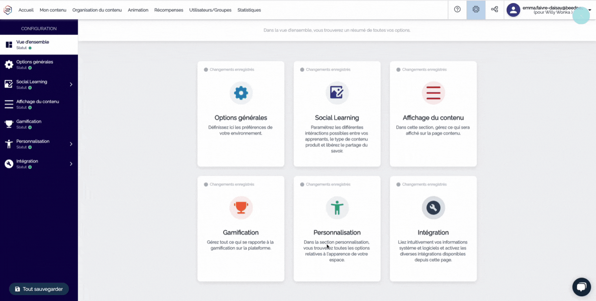Expand the Social Learning sidebar section

pyautogui.click(x=71, y=84)
